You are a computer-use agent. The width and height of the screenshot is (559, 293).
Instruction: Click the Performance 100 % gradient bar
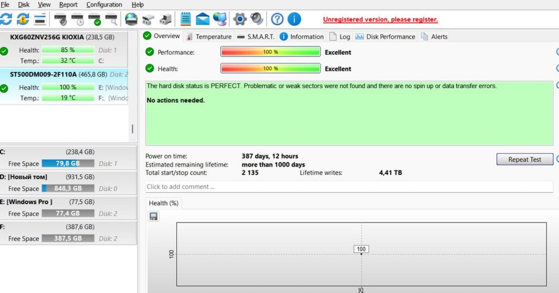[x=270, y=52]
